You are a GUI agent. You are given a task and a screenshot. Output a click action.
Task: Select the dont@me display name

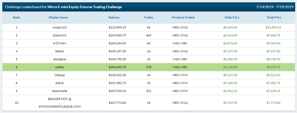(x=59, y=59)
